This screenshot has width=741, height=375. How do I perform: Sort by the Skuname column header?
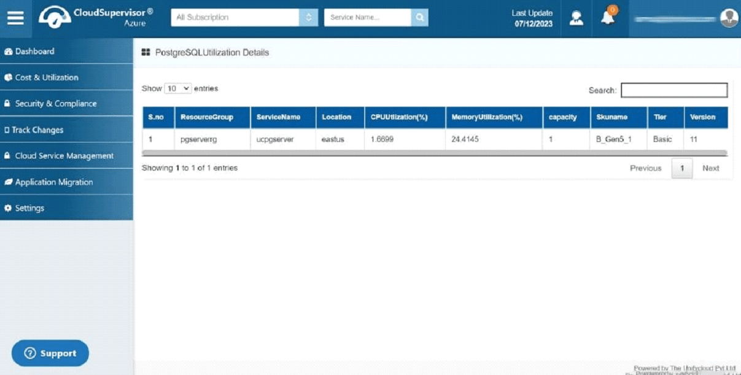click(x=619, y=117)
